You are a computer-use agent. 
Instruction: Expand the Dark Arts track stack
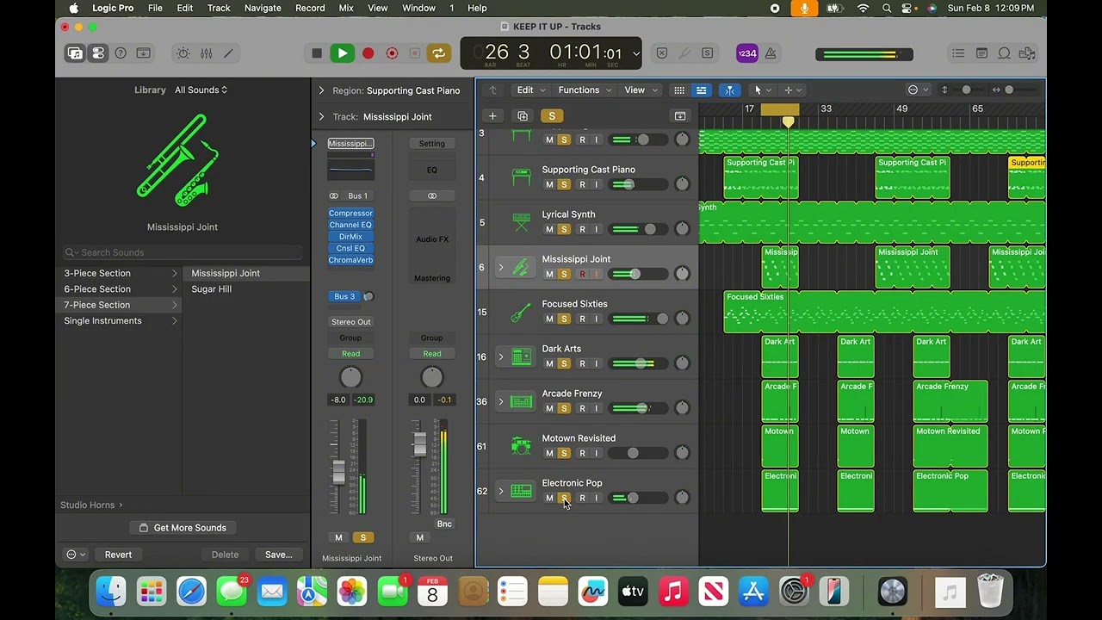pos(501,357)
